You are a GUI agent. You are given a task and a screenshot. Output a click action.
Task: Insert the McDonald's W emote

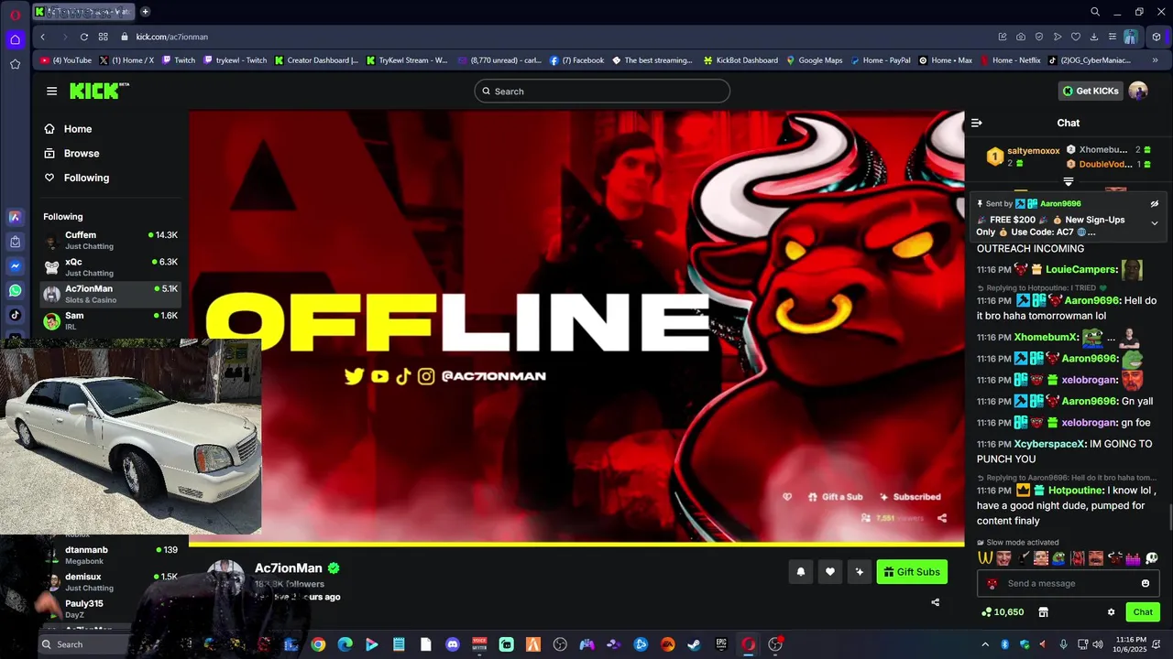(986, 557)
